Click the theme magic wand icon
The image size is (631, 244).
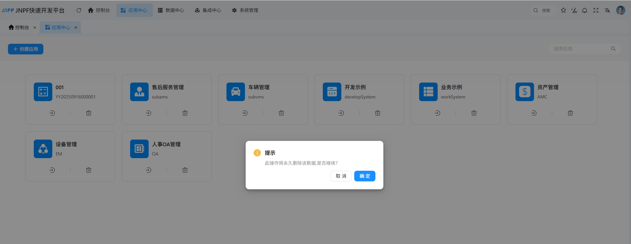(x=574, y=10)
